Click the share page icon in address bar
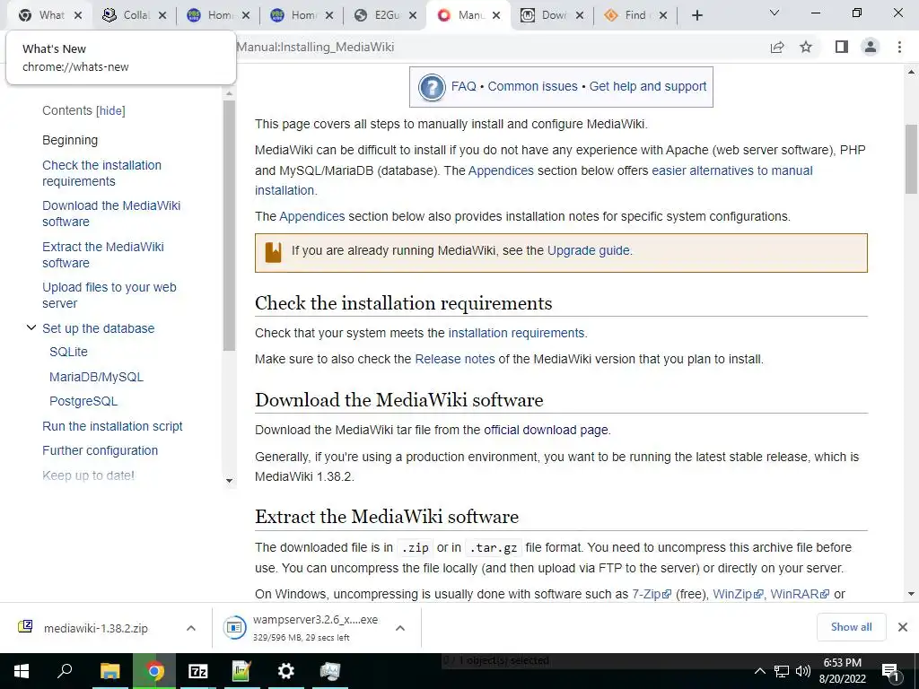The image size is (919, 689). (x=777, y=48)
